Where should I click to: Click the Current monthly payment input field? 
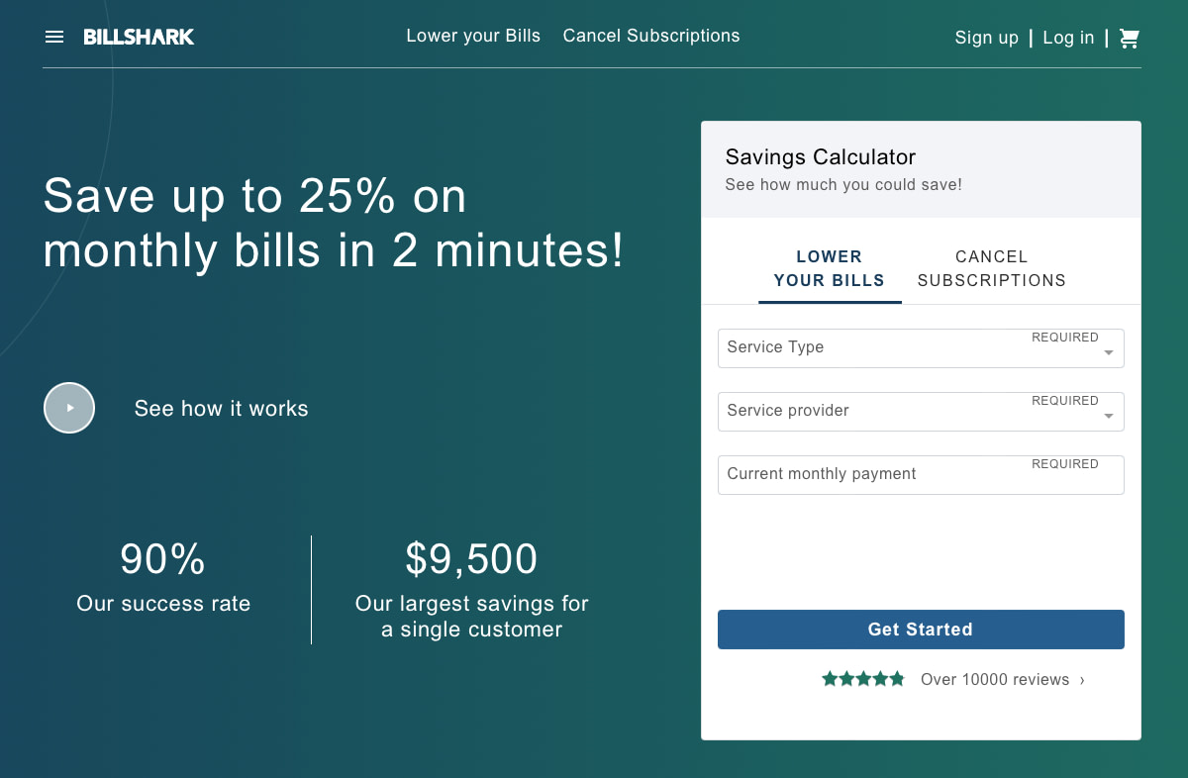click(x=921, y=474)
